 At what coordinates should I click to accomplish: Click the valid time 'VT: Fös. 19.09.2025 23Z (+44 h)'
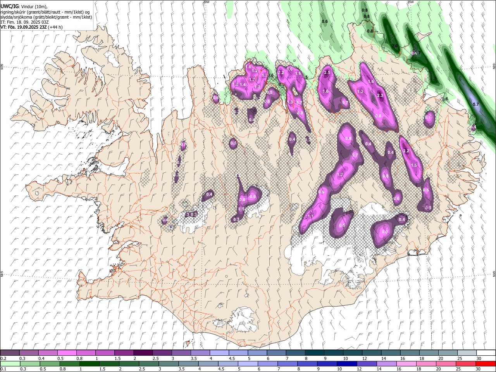tap(31, 28)
